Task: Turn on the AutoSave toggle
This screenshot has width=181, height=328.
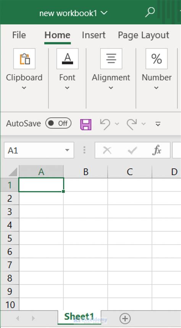Action: (58, 123)
